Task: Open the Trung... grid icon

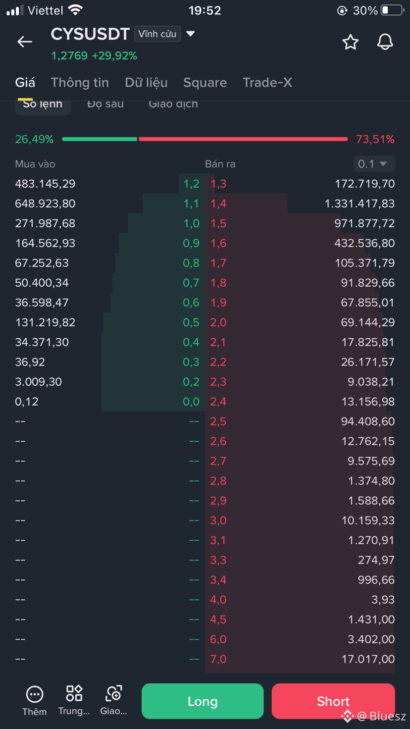Action: [74, 693]
